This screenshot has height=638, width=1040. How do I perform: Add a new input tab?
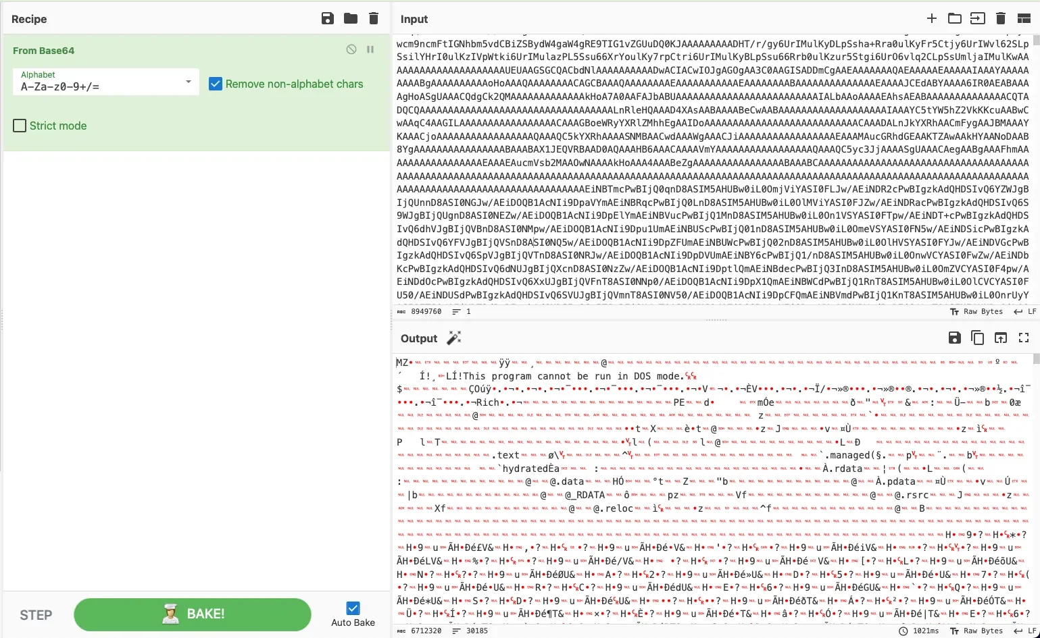point(931,18)
